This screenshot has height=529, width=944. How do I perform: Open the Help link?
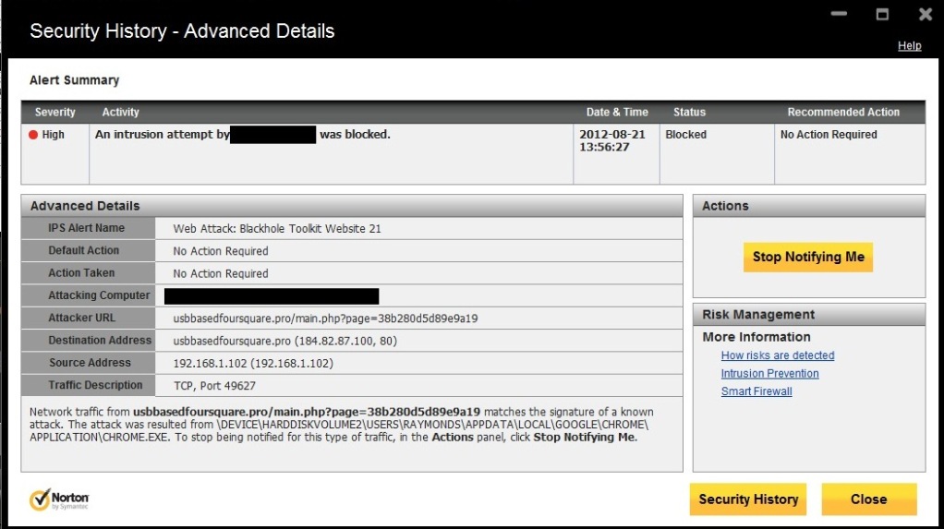click(x=909, y=46)
